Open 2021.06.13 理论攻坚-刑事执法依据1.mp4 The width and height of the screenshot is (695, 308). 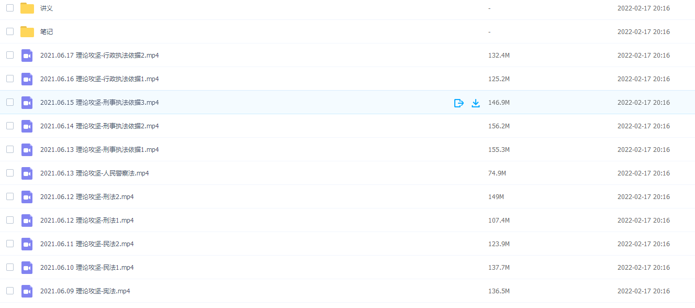pyautogui.click(x=99, y=150)
